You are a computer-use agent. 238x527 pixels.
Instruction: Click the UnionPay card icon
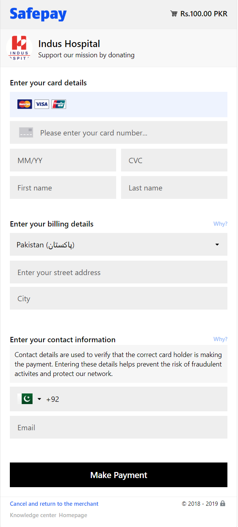point(59,104)
